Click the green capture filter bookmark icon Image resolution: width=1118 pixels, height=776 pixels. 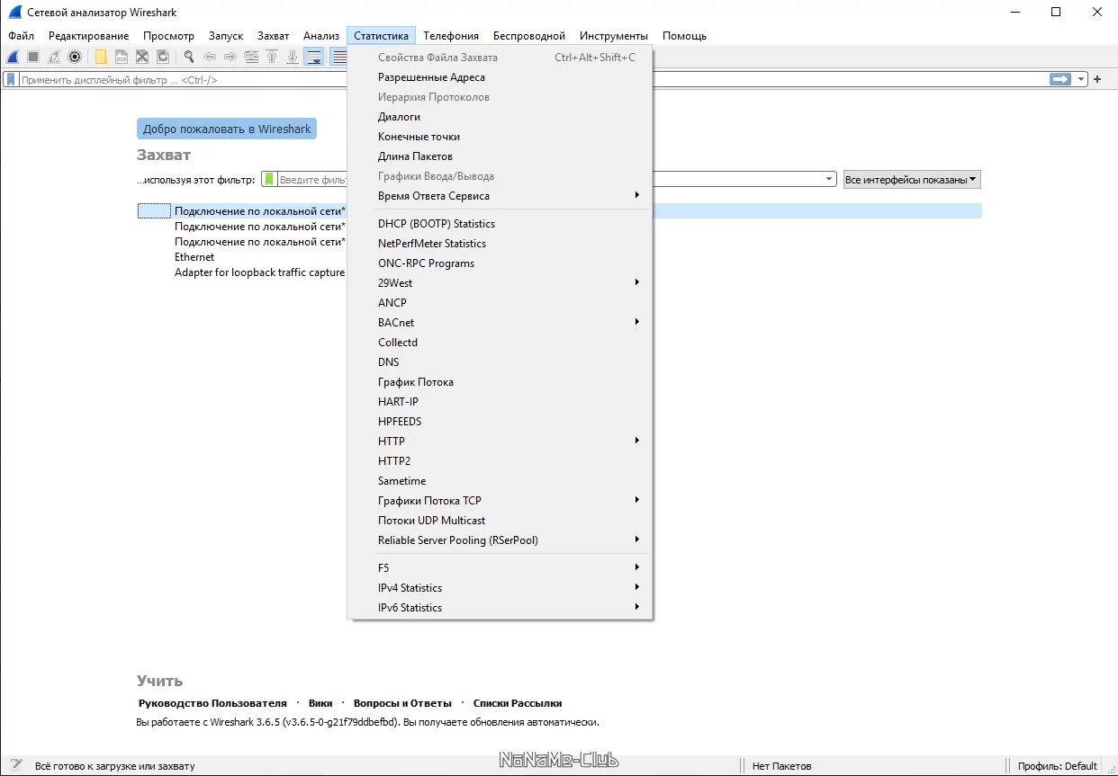tap(269, 180)
